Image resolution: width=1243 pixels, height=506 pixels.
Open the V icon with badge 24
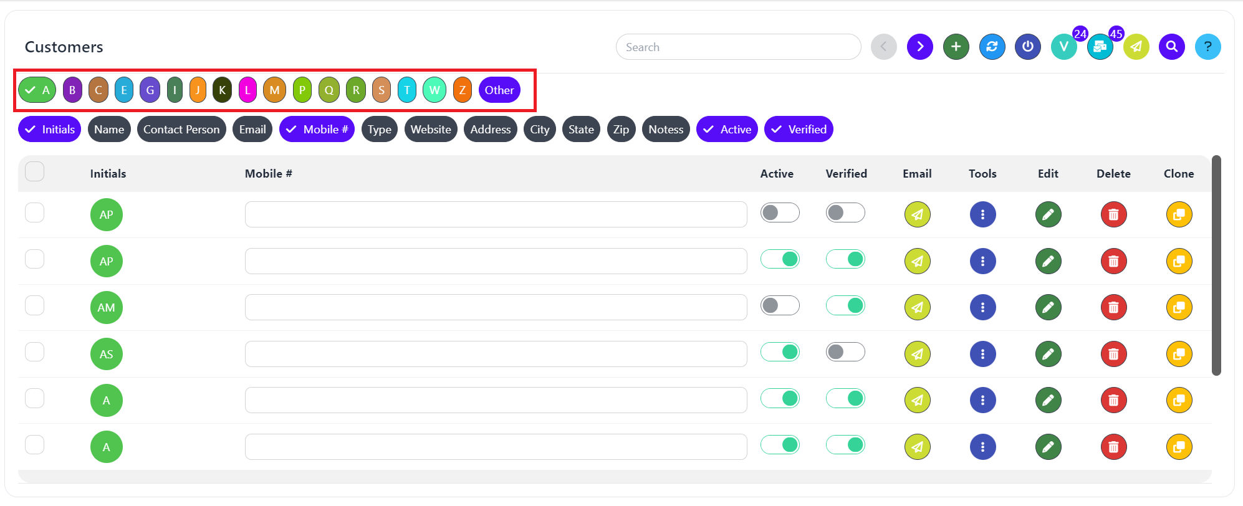(x=1063, y=47)
